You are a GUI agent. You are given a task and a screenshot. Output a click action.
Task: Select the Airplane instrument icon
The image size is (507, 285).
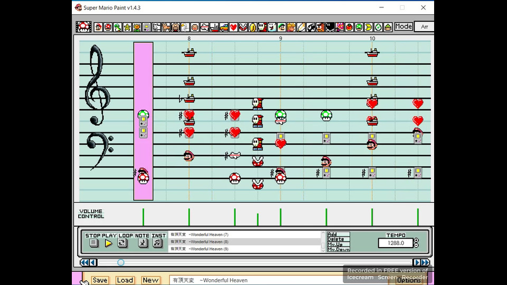205,27
